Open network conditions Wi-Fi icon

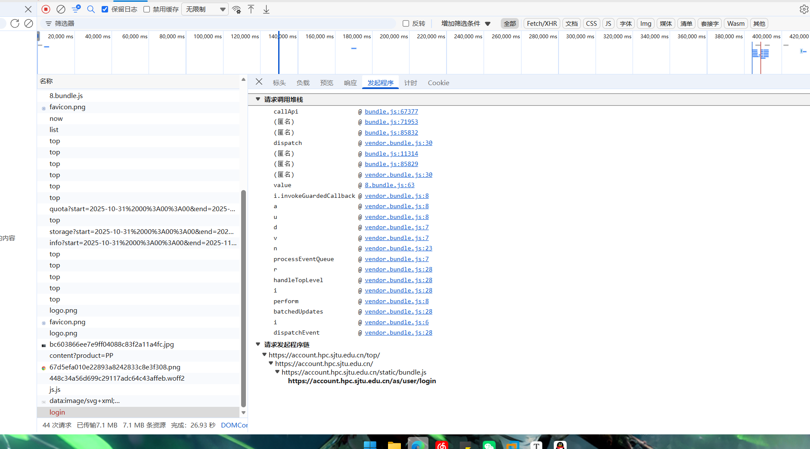236,9
